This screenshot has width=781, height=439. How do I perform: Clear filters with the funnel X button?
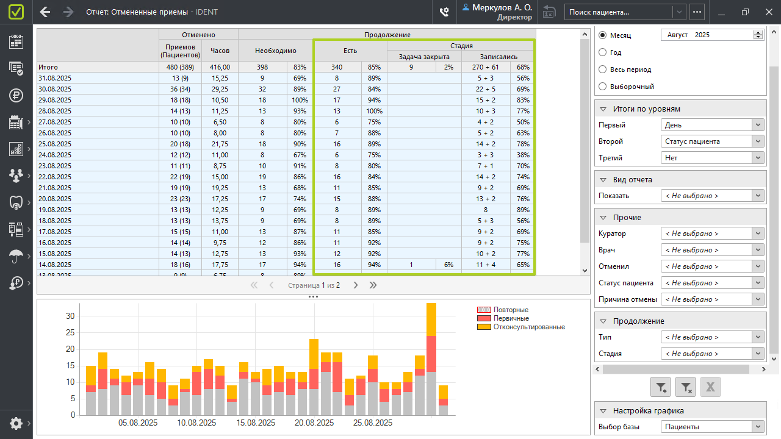click(686, 387)
